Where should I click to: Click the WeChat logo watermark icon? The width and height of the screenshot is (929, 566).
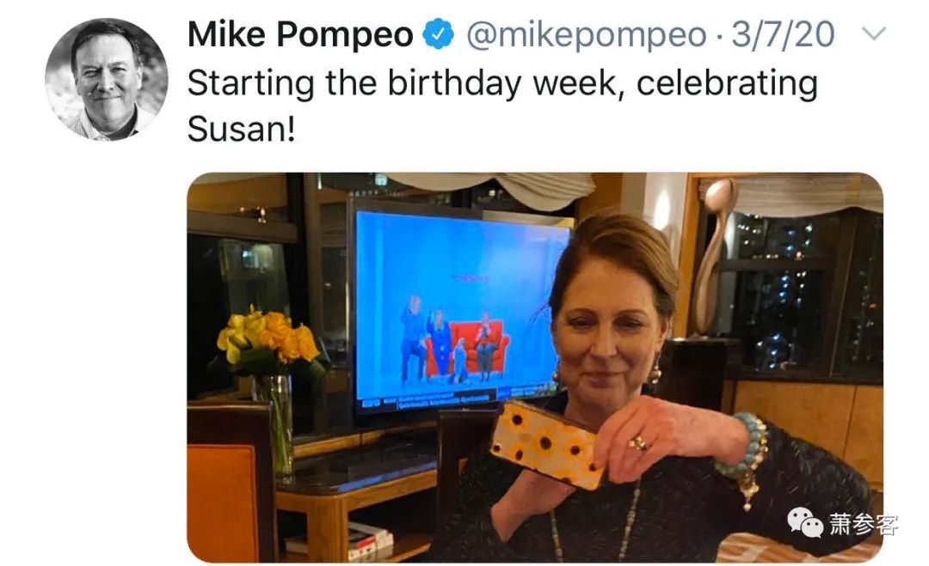[805, 522]
